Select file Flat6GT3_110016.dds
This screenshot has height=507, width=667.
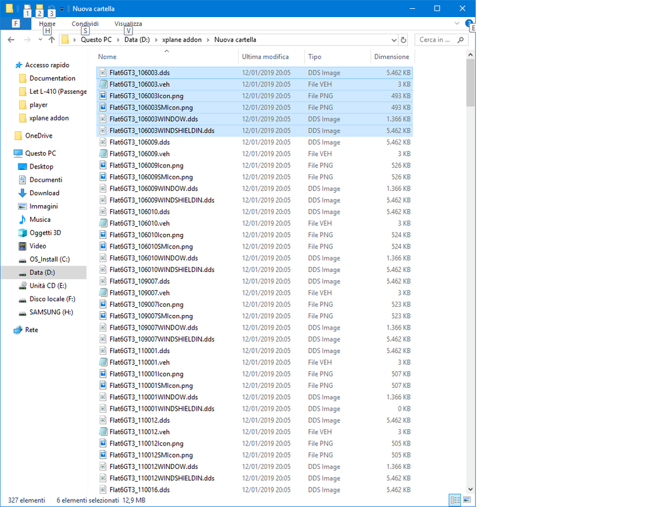(x=255, y=489)
